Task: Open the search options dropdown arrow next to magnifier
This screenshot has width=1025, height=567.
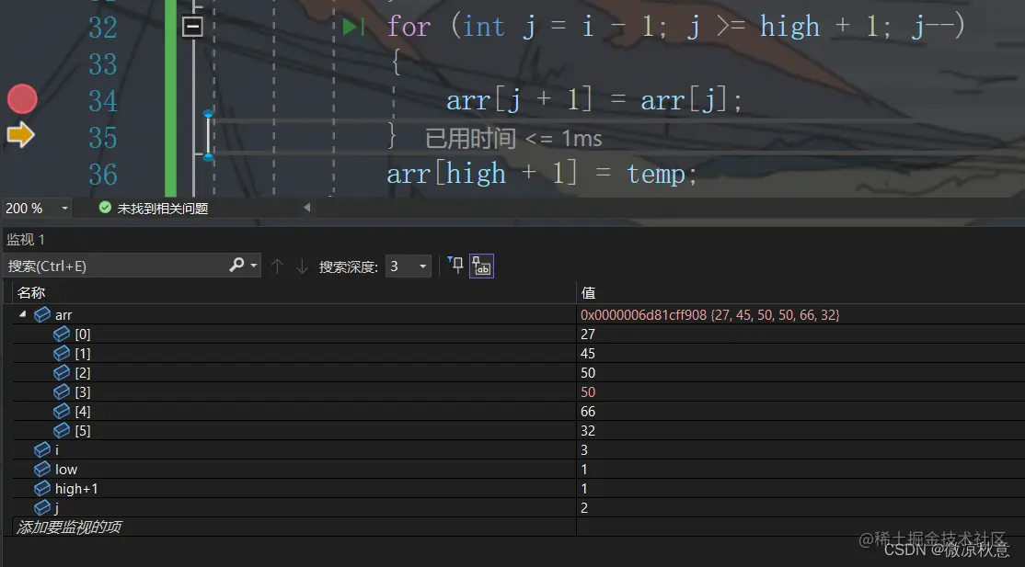Action: click(x=254, y=266)
